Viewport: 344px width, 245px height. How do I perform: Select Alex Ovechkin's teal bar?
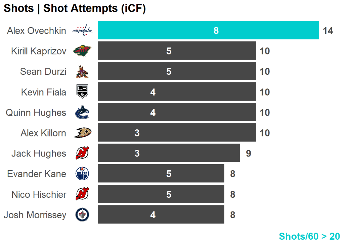coord(208,30)
